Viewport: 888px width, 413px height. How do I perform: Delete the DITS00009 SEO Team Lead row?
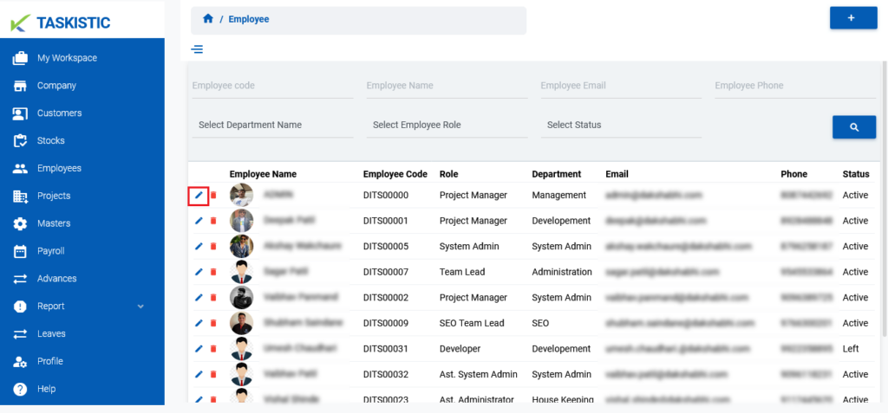213,323
